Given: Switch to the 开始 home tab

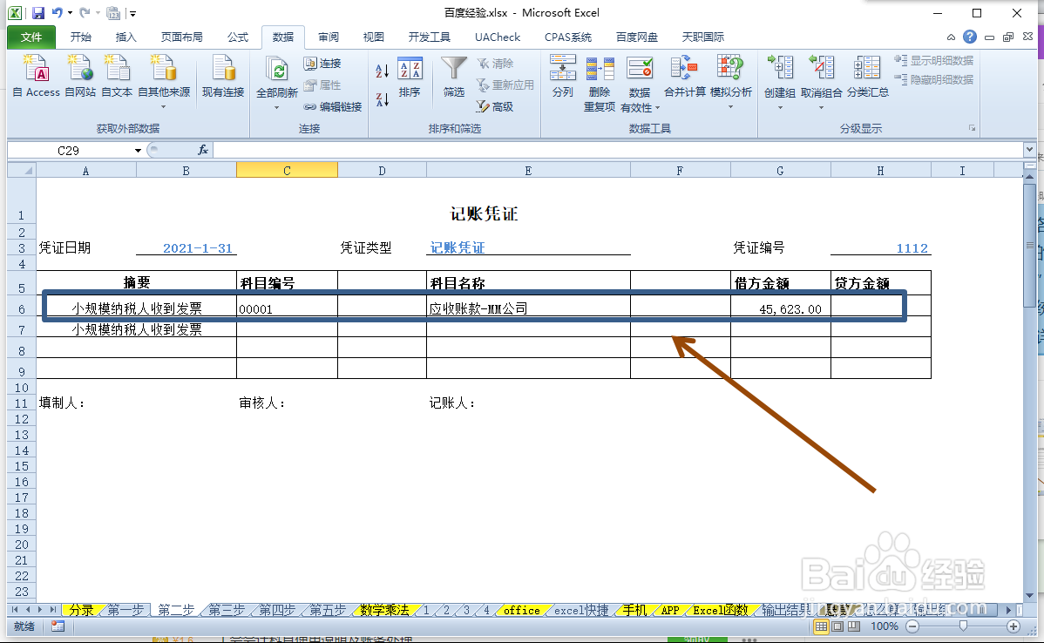Looking at the screenshot, I should click(80, 37).
